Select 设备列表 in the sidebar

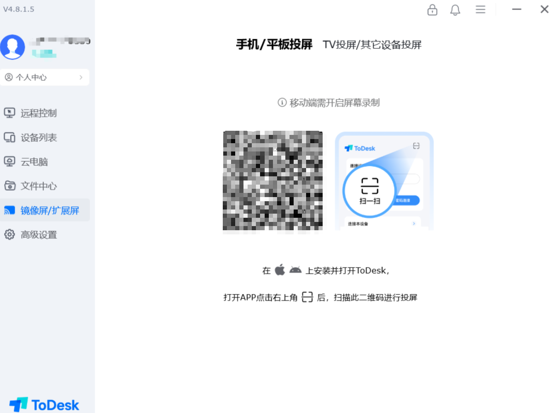click(45, 138)
